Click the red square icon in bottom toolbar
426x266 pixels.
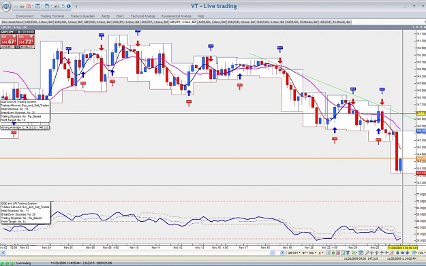(x=338, y=253)
